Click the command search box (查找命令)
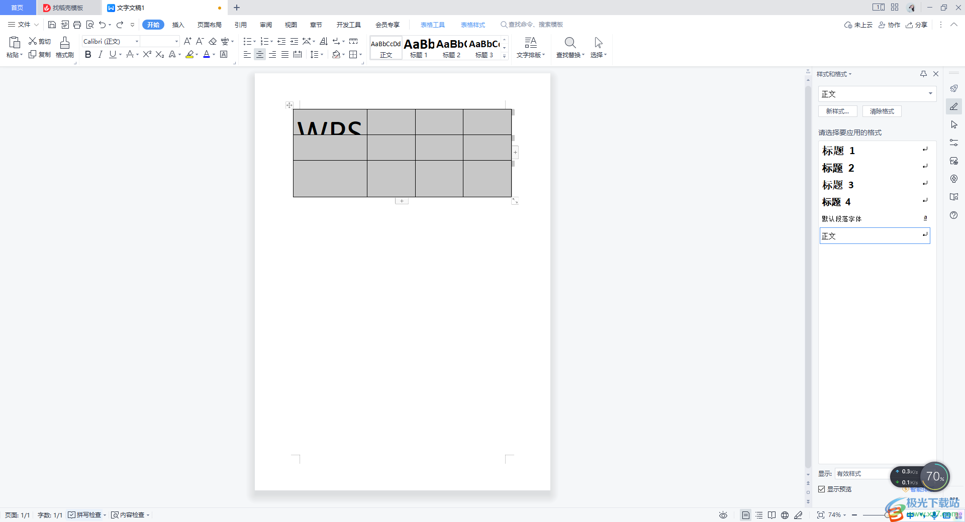This screenshot has width=965, height=522. [x=532, y=25]
